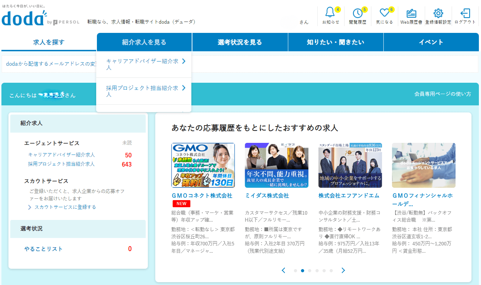Open ミイダス株式会社 job title link
Screen dimensions: 481x285
(267, 196)
